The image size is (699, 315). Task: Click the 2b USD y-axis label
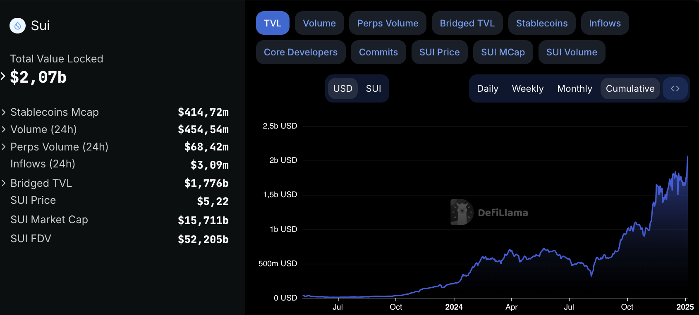(x=283, y=160)
